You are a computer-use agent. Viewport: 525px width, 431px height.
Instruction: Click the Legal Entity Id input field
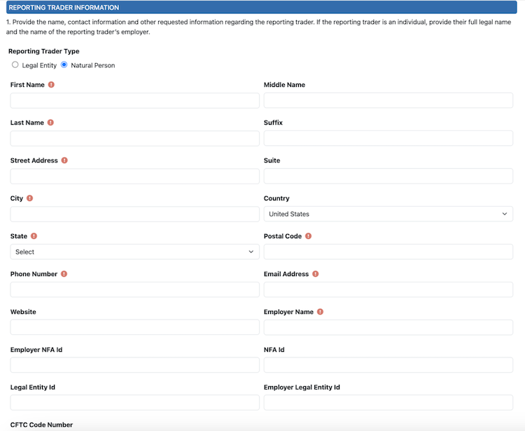point(135,403)
